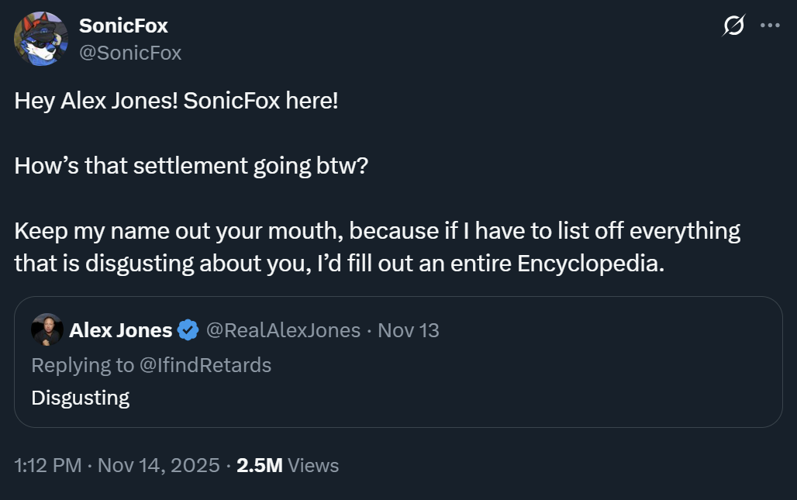Click the Nov 14, 2025 post date
The image size is (797, 500).
pyautogui.click(x=159, y=465)
